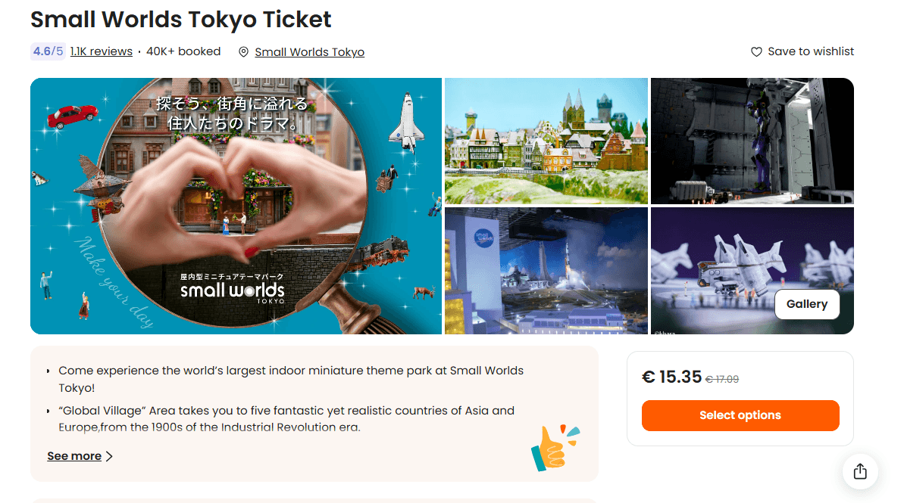Click the location pin icon
Viewport: 904px width, 503px height.
[243, 51]
